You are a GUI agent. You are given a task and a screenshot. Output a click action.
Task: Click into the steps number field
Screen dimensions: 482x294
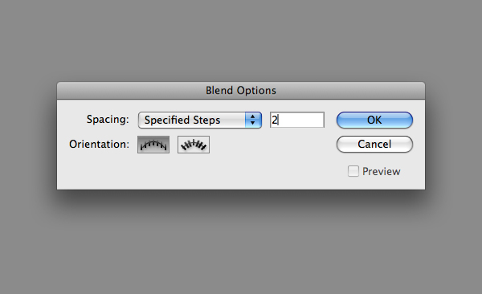tap(297, 120)
